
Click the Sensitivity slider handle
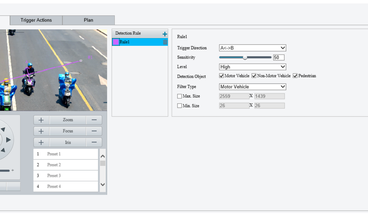(x=245, y=57)
